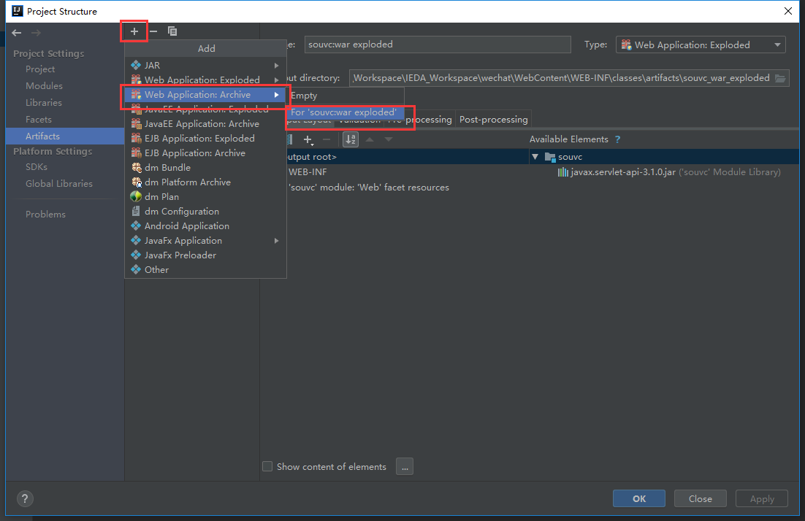
Task: Open Modules settings
Action: pos(44,86)
